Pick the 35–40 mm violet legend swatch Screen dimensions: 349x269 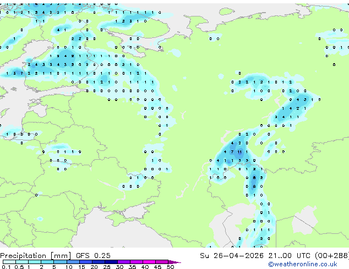click(x=137, y=262)
